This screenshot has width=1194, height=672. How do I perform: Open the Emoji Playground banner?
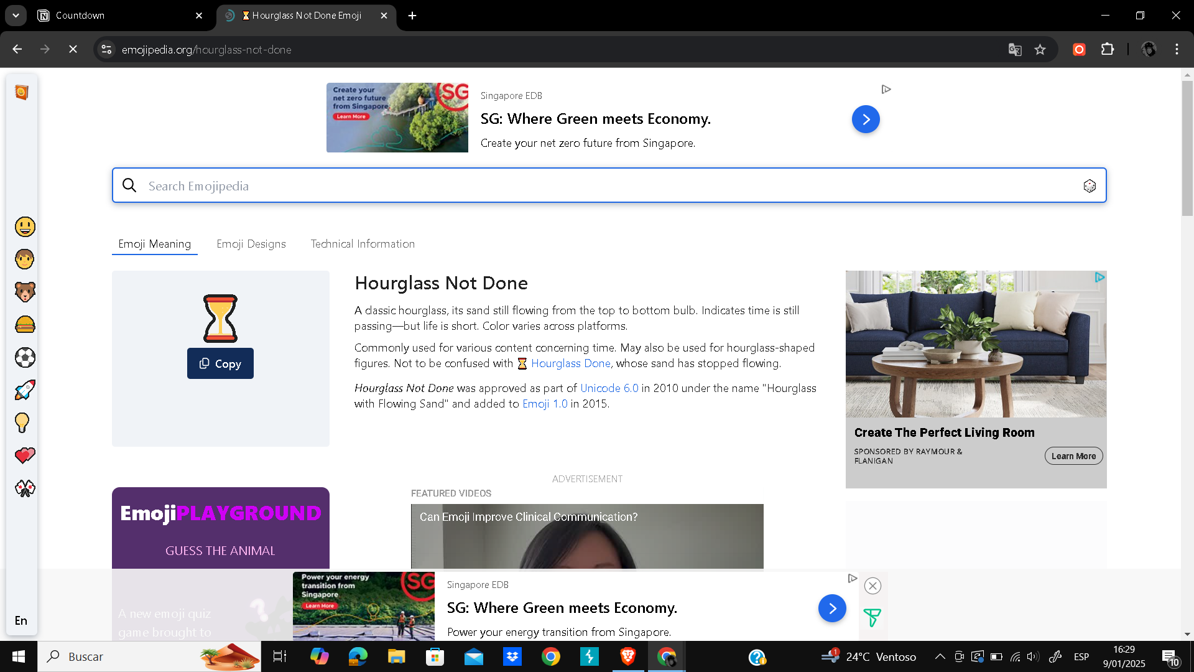pyautogui.click(x=220, y=528)
